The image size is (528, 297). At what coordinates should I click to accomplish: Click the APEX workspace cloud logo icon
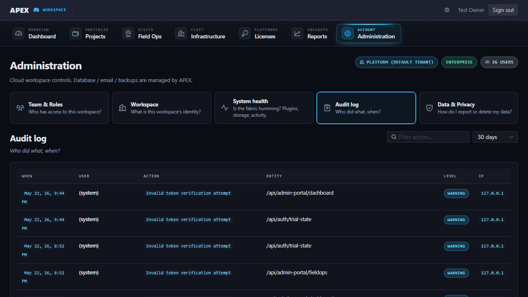point(36,10)
